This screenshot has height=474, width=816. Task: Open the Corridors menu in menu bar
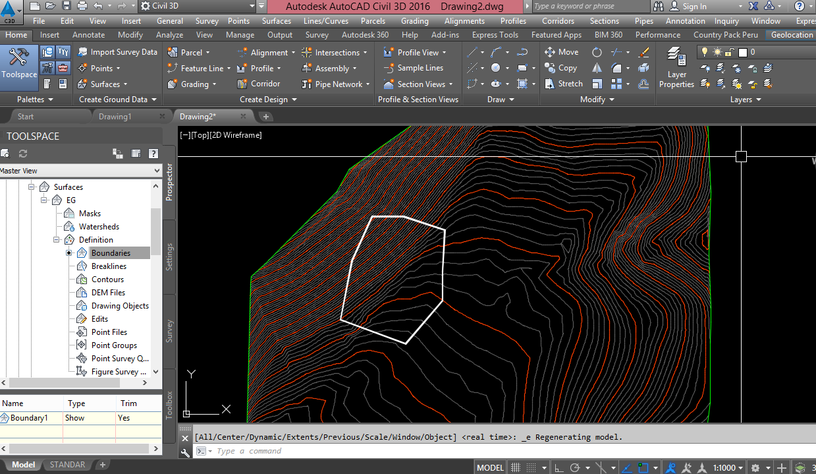pos(558,21)
